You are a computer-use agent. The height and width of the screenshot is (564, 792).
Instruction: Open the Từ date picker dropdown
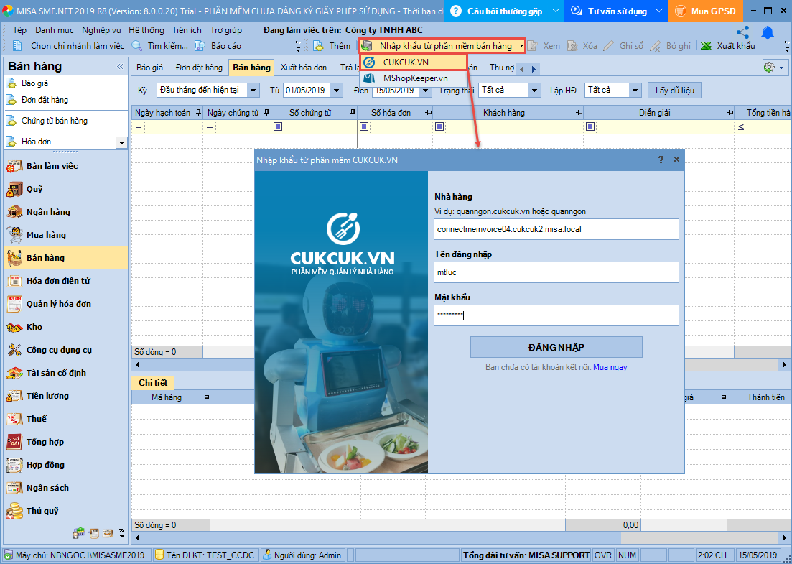337,91
